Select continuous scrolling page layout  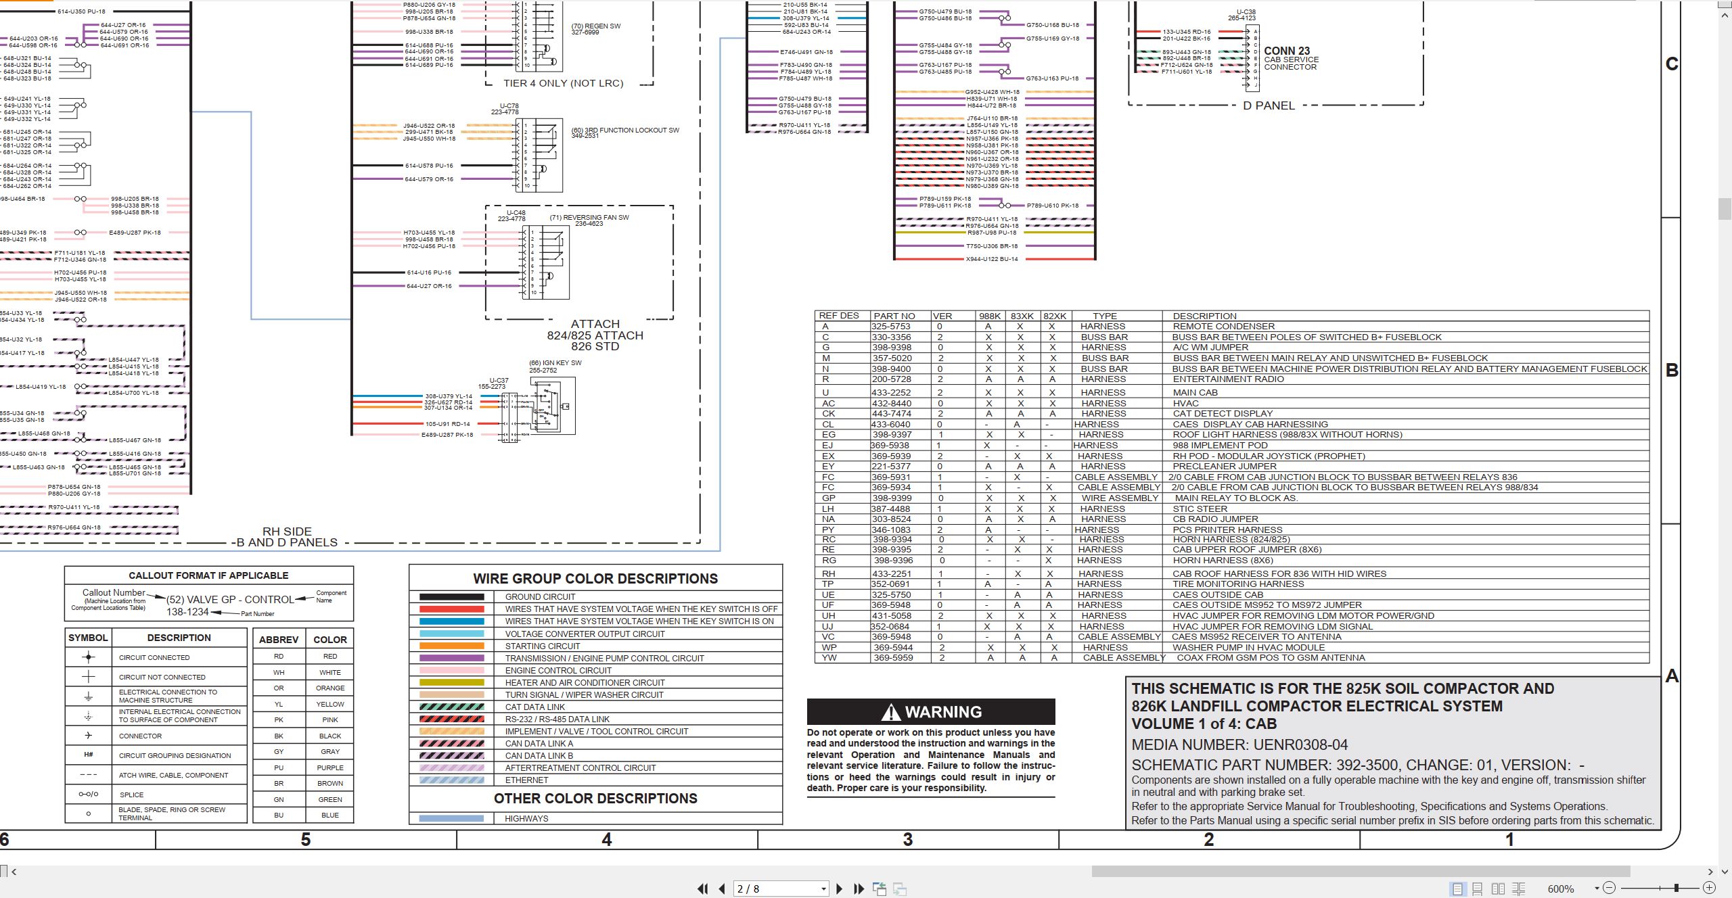click(x=1478, y=889)
